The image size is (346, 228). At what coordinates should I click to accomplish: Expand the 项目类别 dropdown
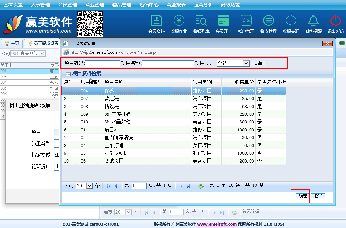(246, 63)
